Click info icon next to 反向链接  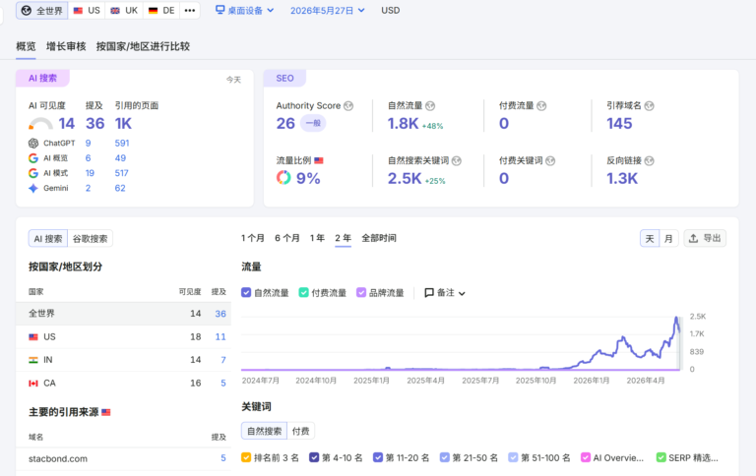pos(649,161)
